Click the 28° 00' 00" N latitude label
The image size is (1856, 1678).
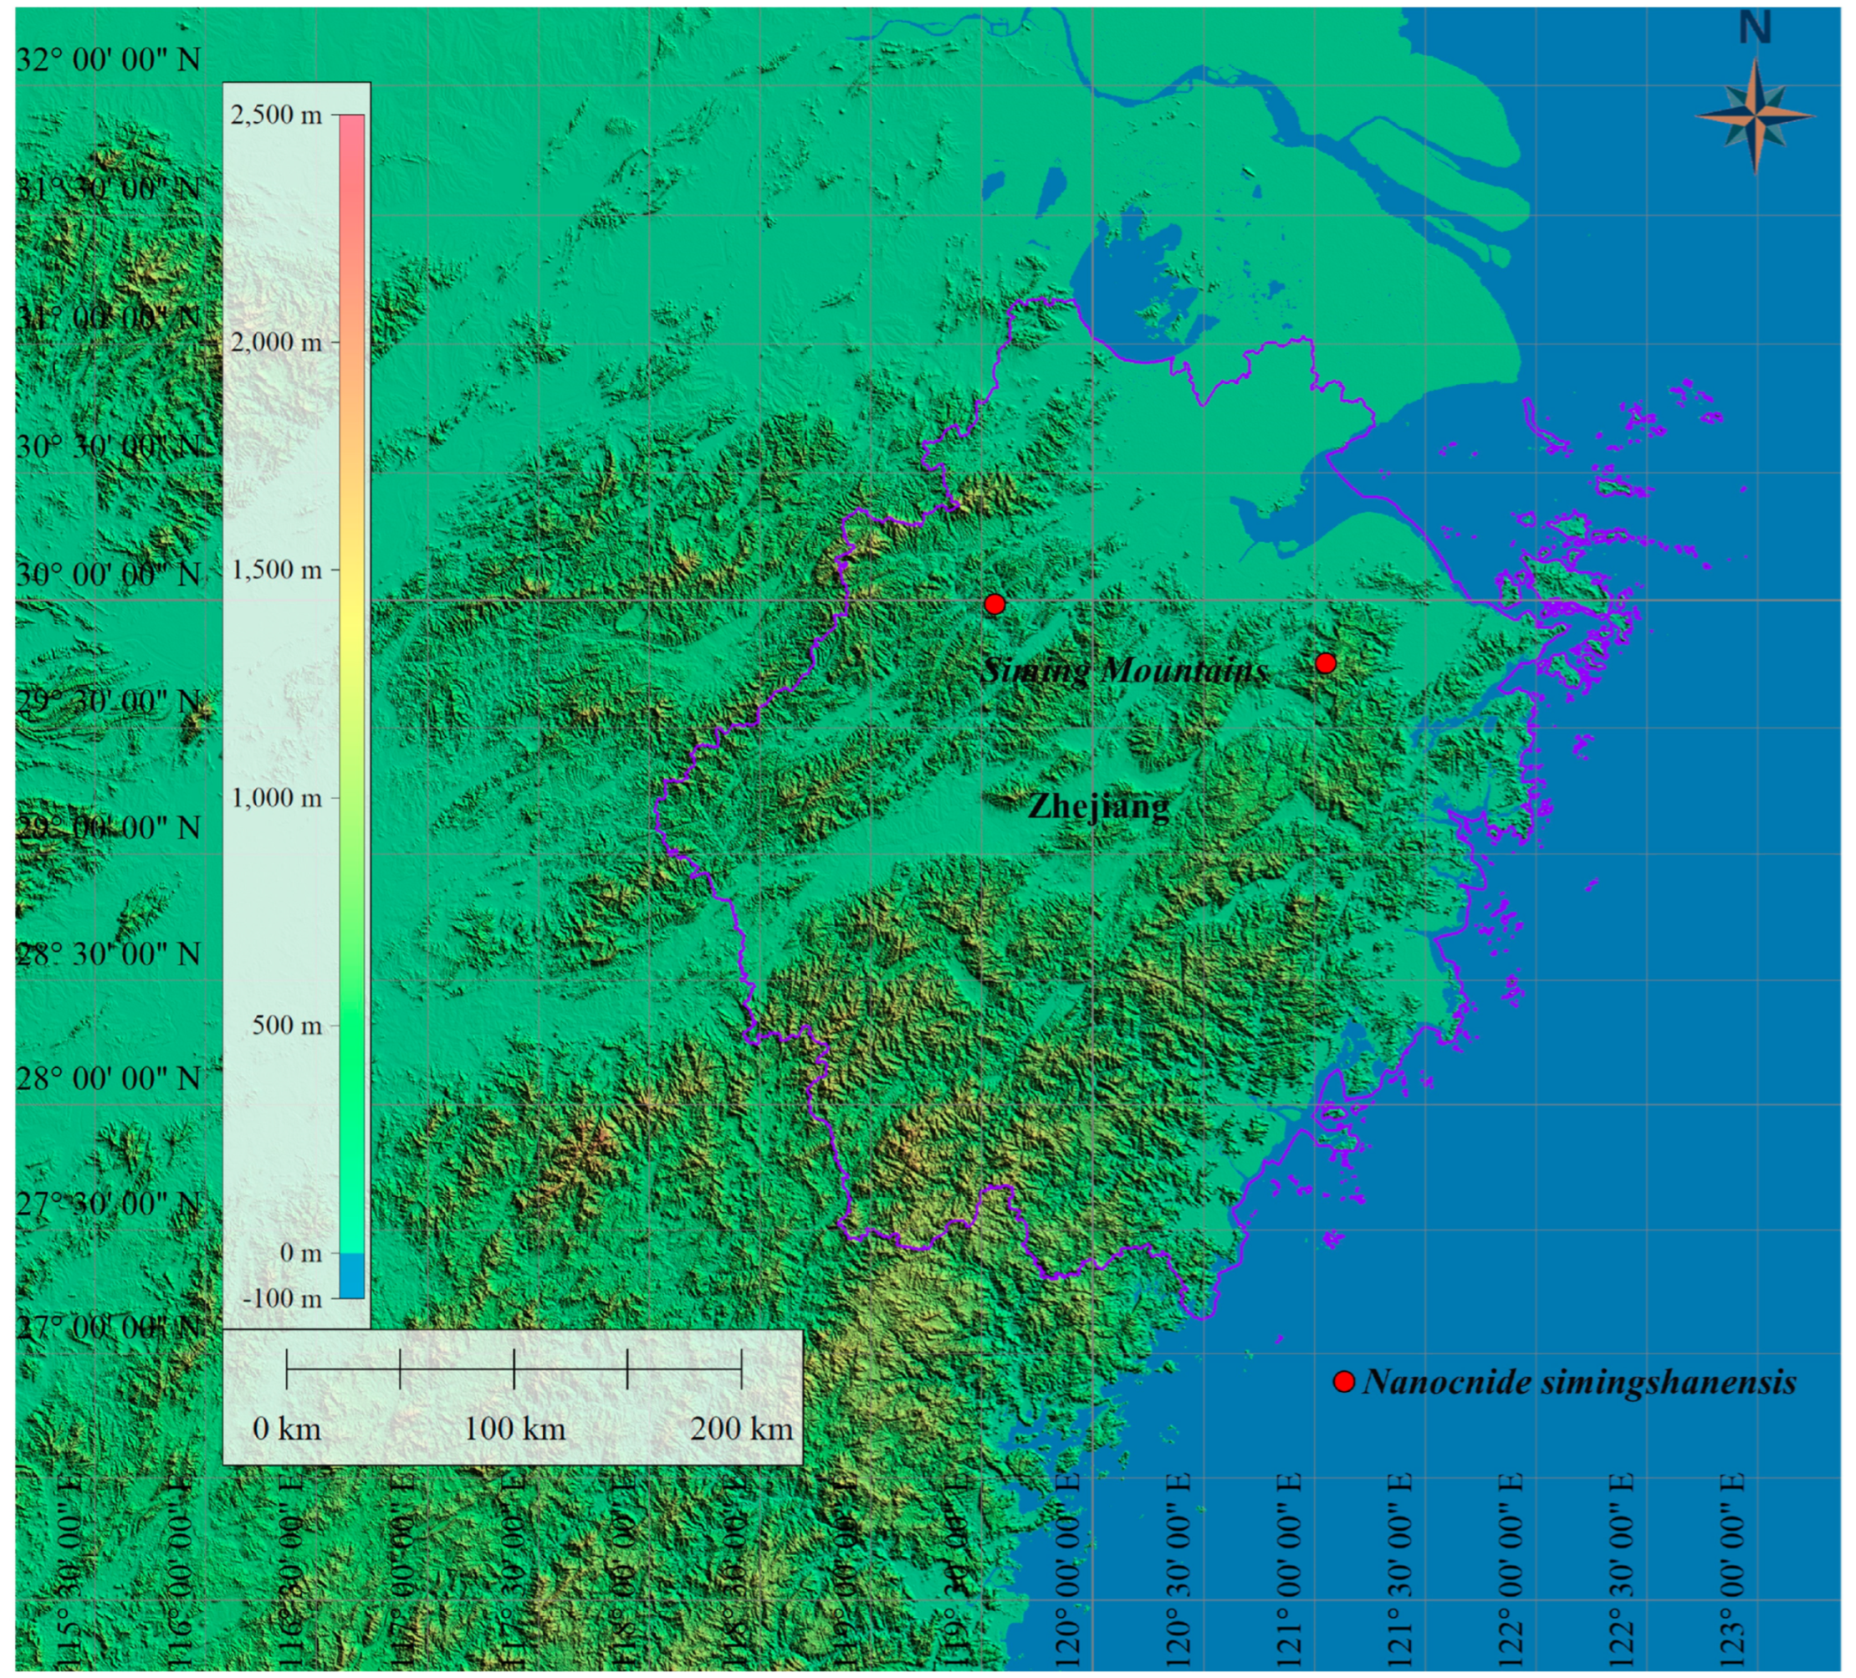point(109,1077)
